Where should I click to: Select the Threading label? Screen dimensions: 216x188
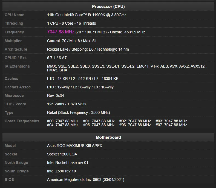(x=14, y=24)
